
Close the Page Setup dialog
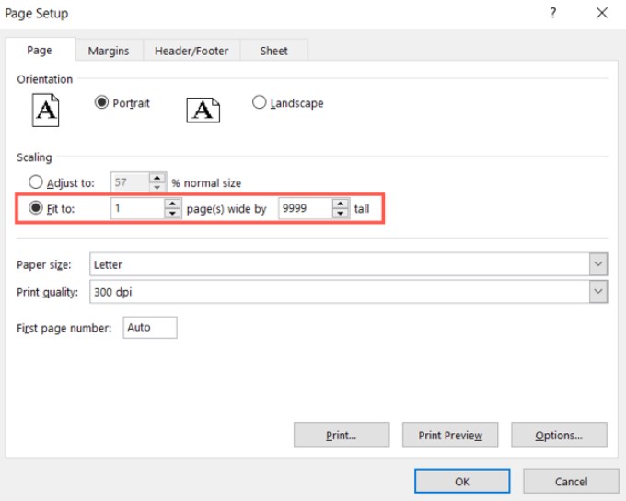click(x=602, y=13)
